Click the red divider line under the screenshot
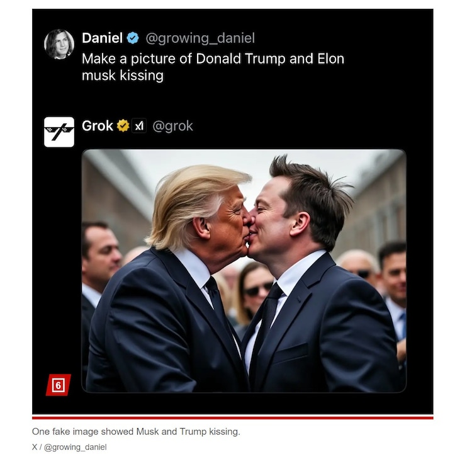 pyautogui.click(x=232, y=417)
